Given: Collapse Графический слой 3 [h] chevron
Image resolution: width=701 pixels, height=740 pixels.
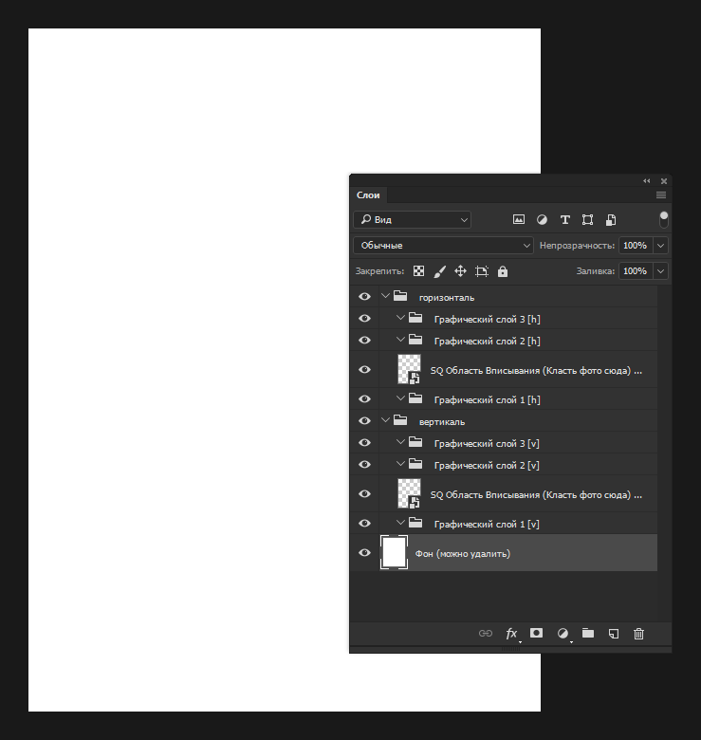Looking at the screenshot, I should (x=400, y=318).
